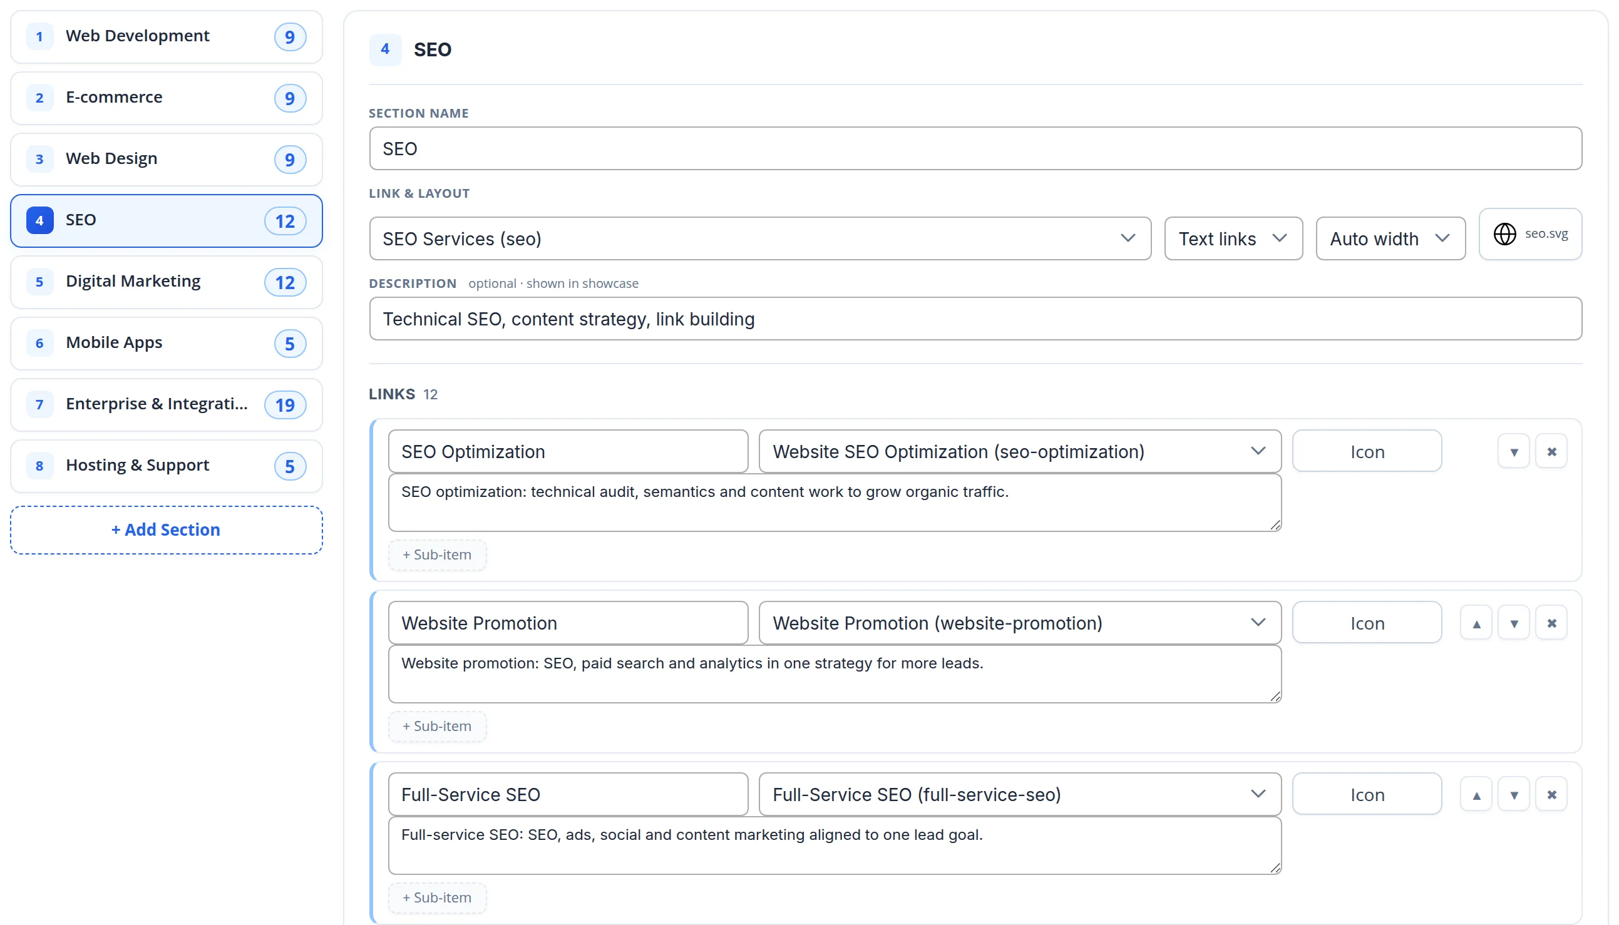Move SEO Optimization link down
This screenshot has height=925, width=1619.
click(x=1514, y=452)
